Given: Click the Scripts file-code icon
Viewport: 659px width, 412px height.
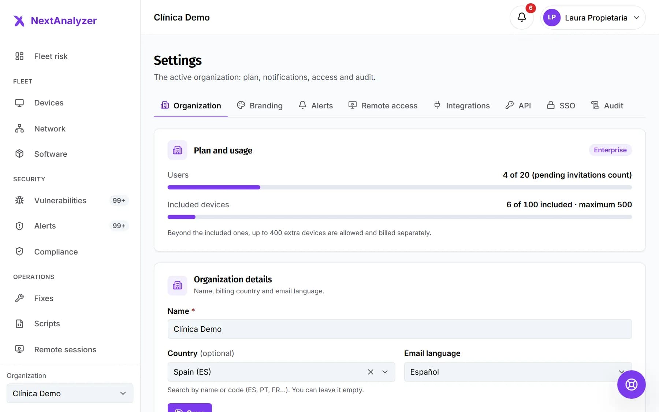Looking at the screenshot, I should [x=19, y=324].
